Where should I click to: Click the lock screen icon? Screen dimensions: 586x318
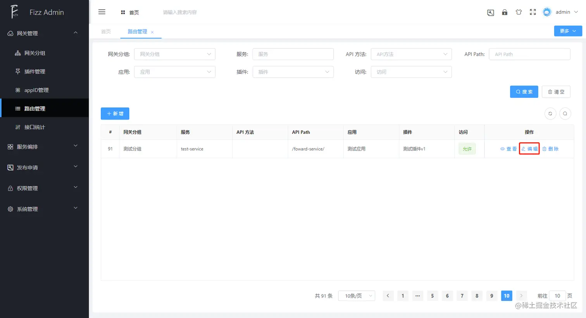[x=505, y=12]
